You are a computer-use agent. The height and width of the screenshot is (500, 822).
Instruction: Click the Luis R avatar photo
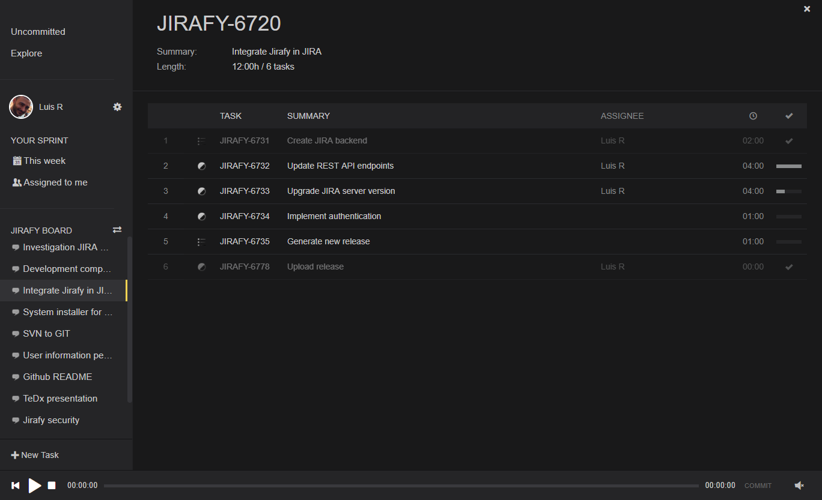[21, 107]
